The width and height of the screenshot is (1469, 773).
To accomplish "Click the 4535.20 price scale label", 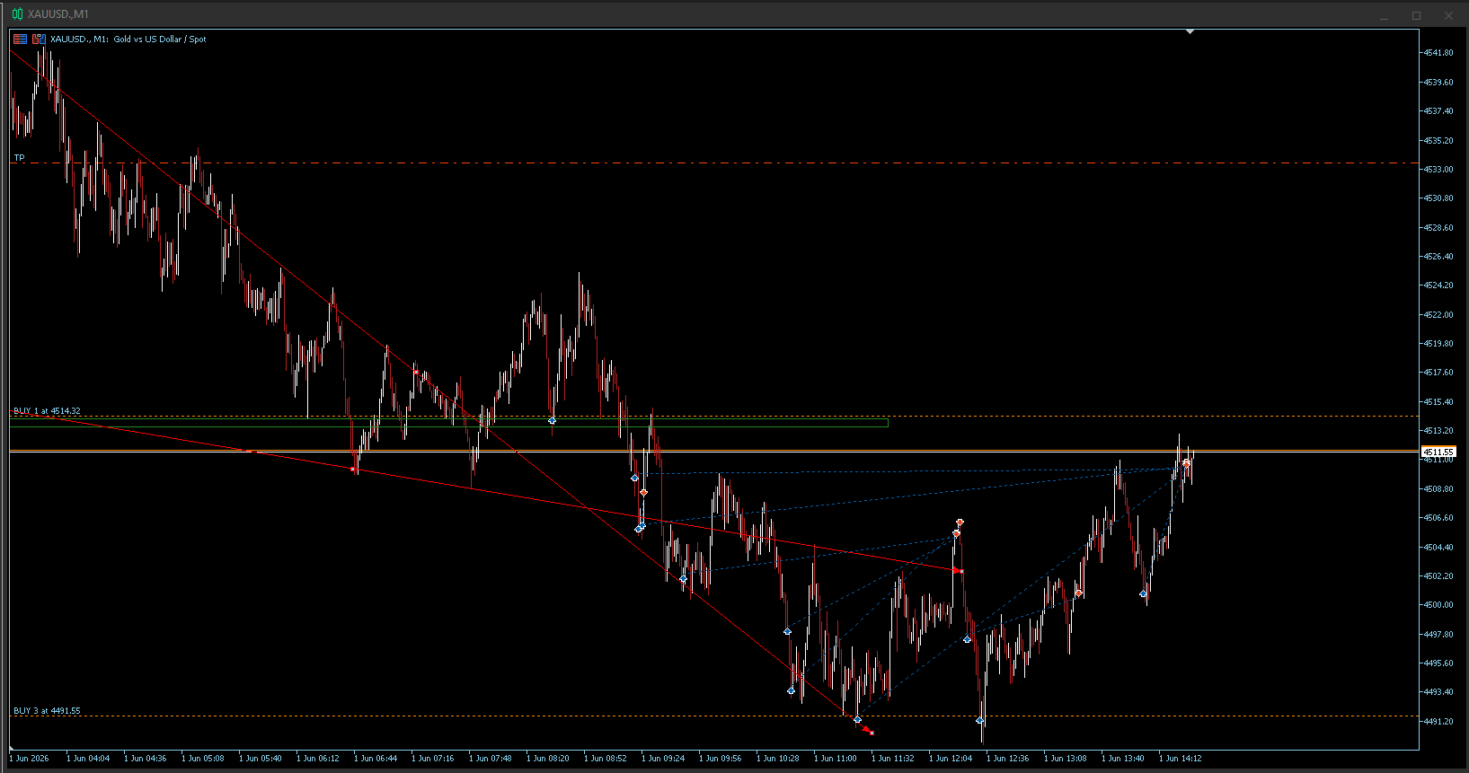I will coord(1438,141).
